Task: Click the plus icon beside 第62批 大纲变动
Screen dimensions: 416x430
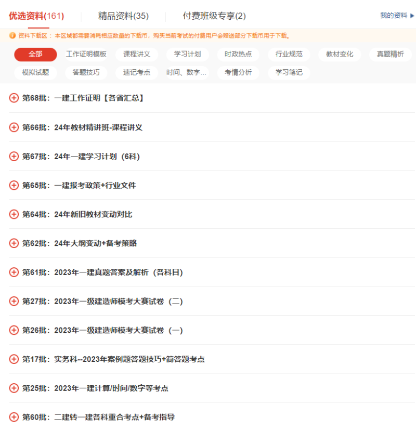Action: pyautogui.click(x=14, y=243)
